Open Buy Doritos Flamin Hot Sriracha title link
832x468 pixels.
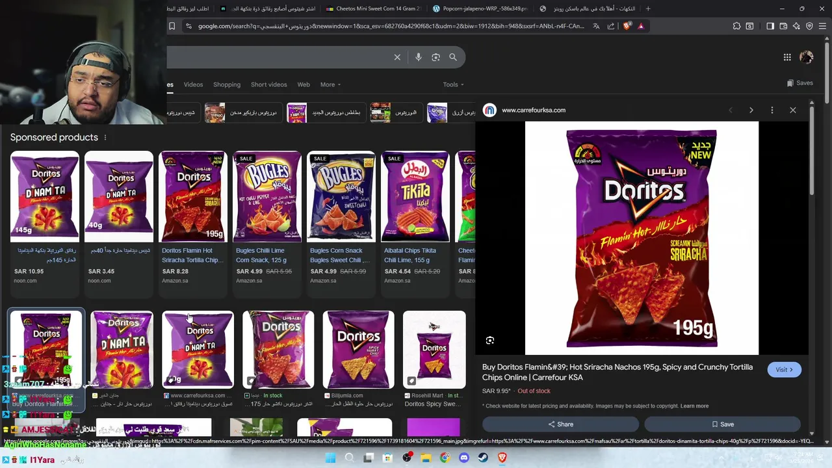(x=617, y=372)
